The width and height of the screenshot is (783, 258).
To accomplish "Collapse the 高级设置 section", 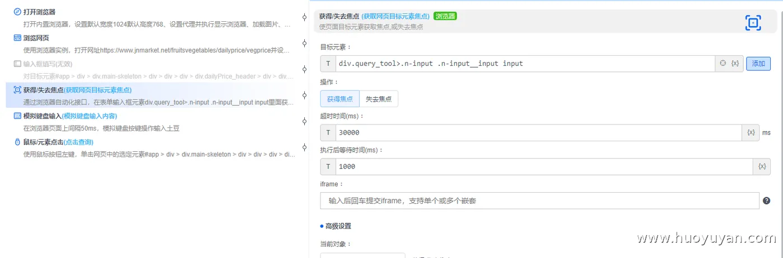I will pyautogui.click(x=336, y=226).
